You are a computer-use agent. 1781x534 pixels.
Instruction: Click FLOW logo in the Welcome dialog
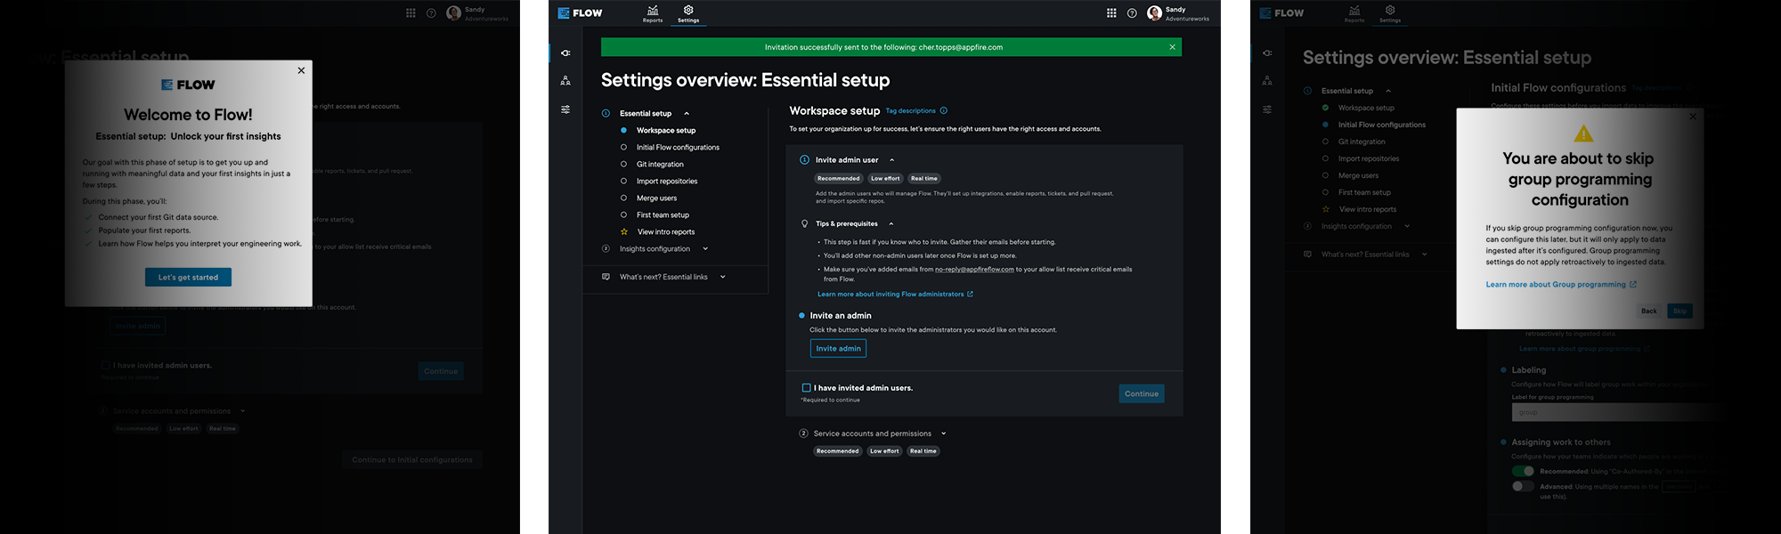(x=188, y=85)
